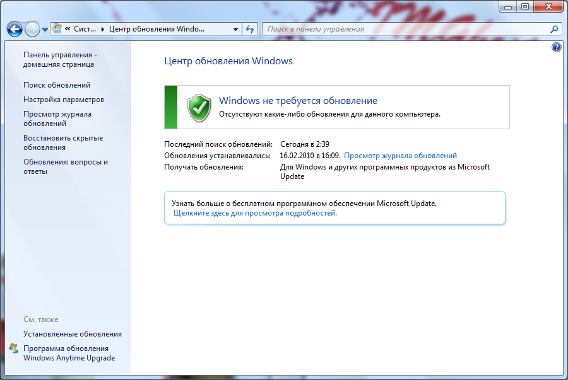
Task: Click the 'Центр обновления Windows' heading
Action: [x=228, y=61]
